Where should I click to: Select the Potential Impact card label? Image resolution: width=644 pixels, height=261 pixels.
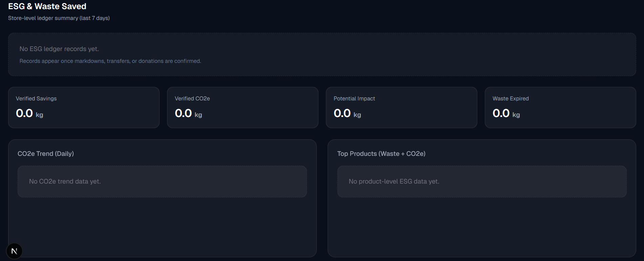(354, 98)
